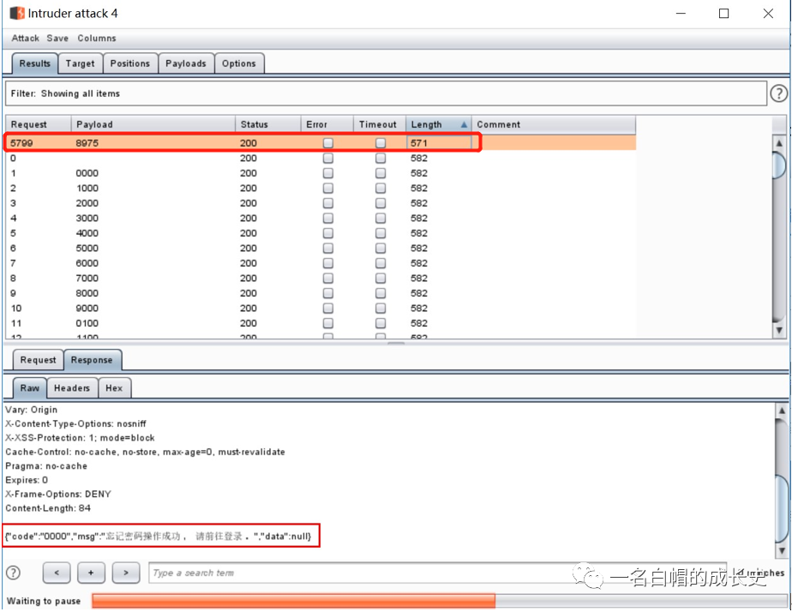Image resolution: width=792 pixels, height=612 pixels.
Task: Click the JSON response body line
Action: (x=158, y=537)
